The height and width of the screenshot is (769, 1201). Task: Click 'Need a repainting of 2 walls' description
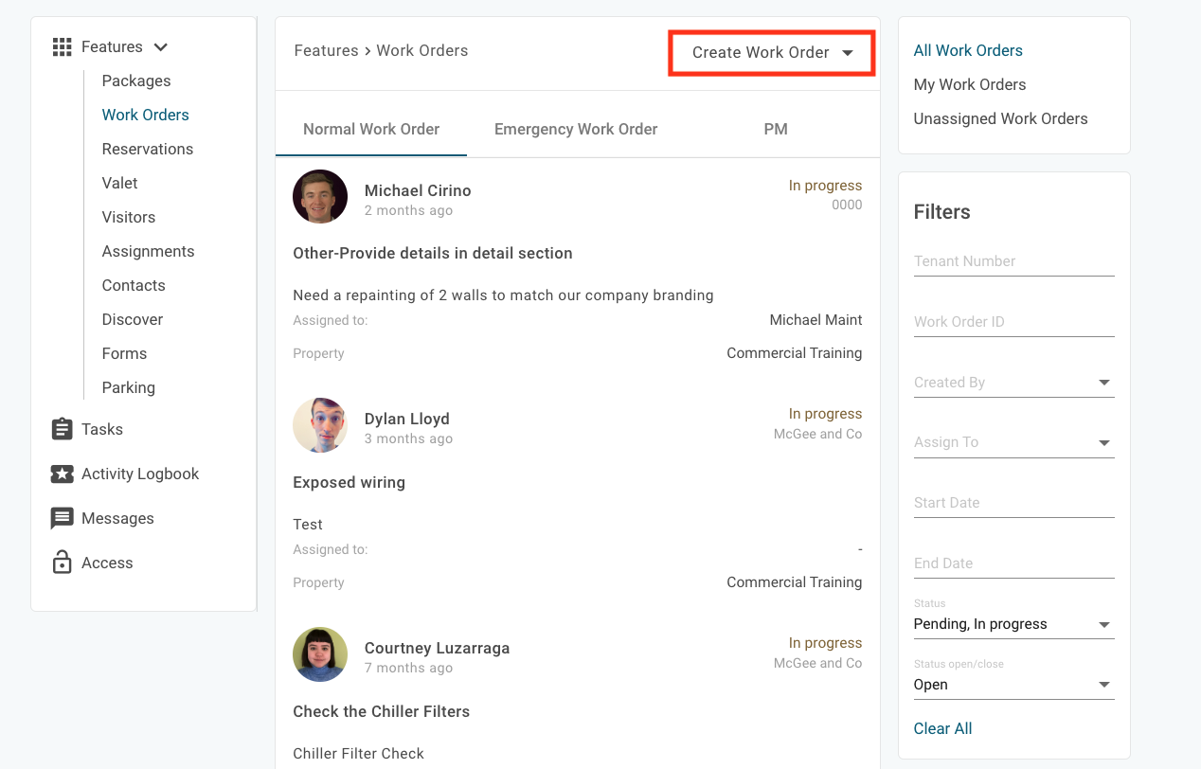pyautogui.click(x=503, y=295)
